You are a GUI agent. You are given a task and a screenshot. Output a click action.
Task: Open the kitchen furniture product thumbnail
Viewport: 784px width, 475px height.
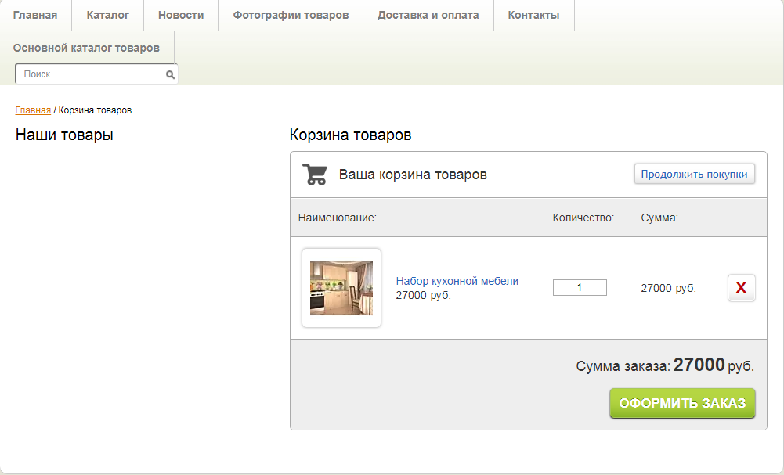pyautogui.click(x=341, y=288)
